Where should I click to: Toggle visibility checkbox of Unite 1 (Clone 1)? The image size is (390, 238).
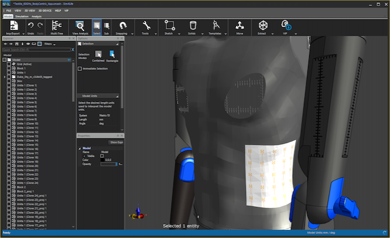tap(9, 85)
